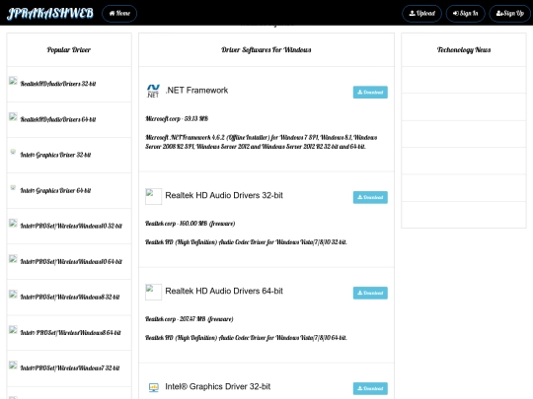
Task: Click Intel Graphics Driver 32-bit monitor icon
Action: tap(154, 387)
